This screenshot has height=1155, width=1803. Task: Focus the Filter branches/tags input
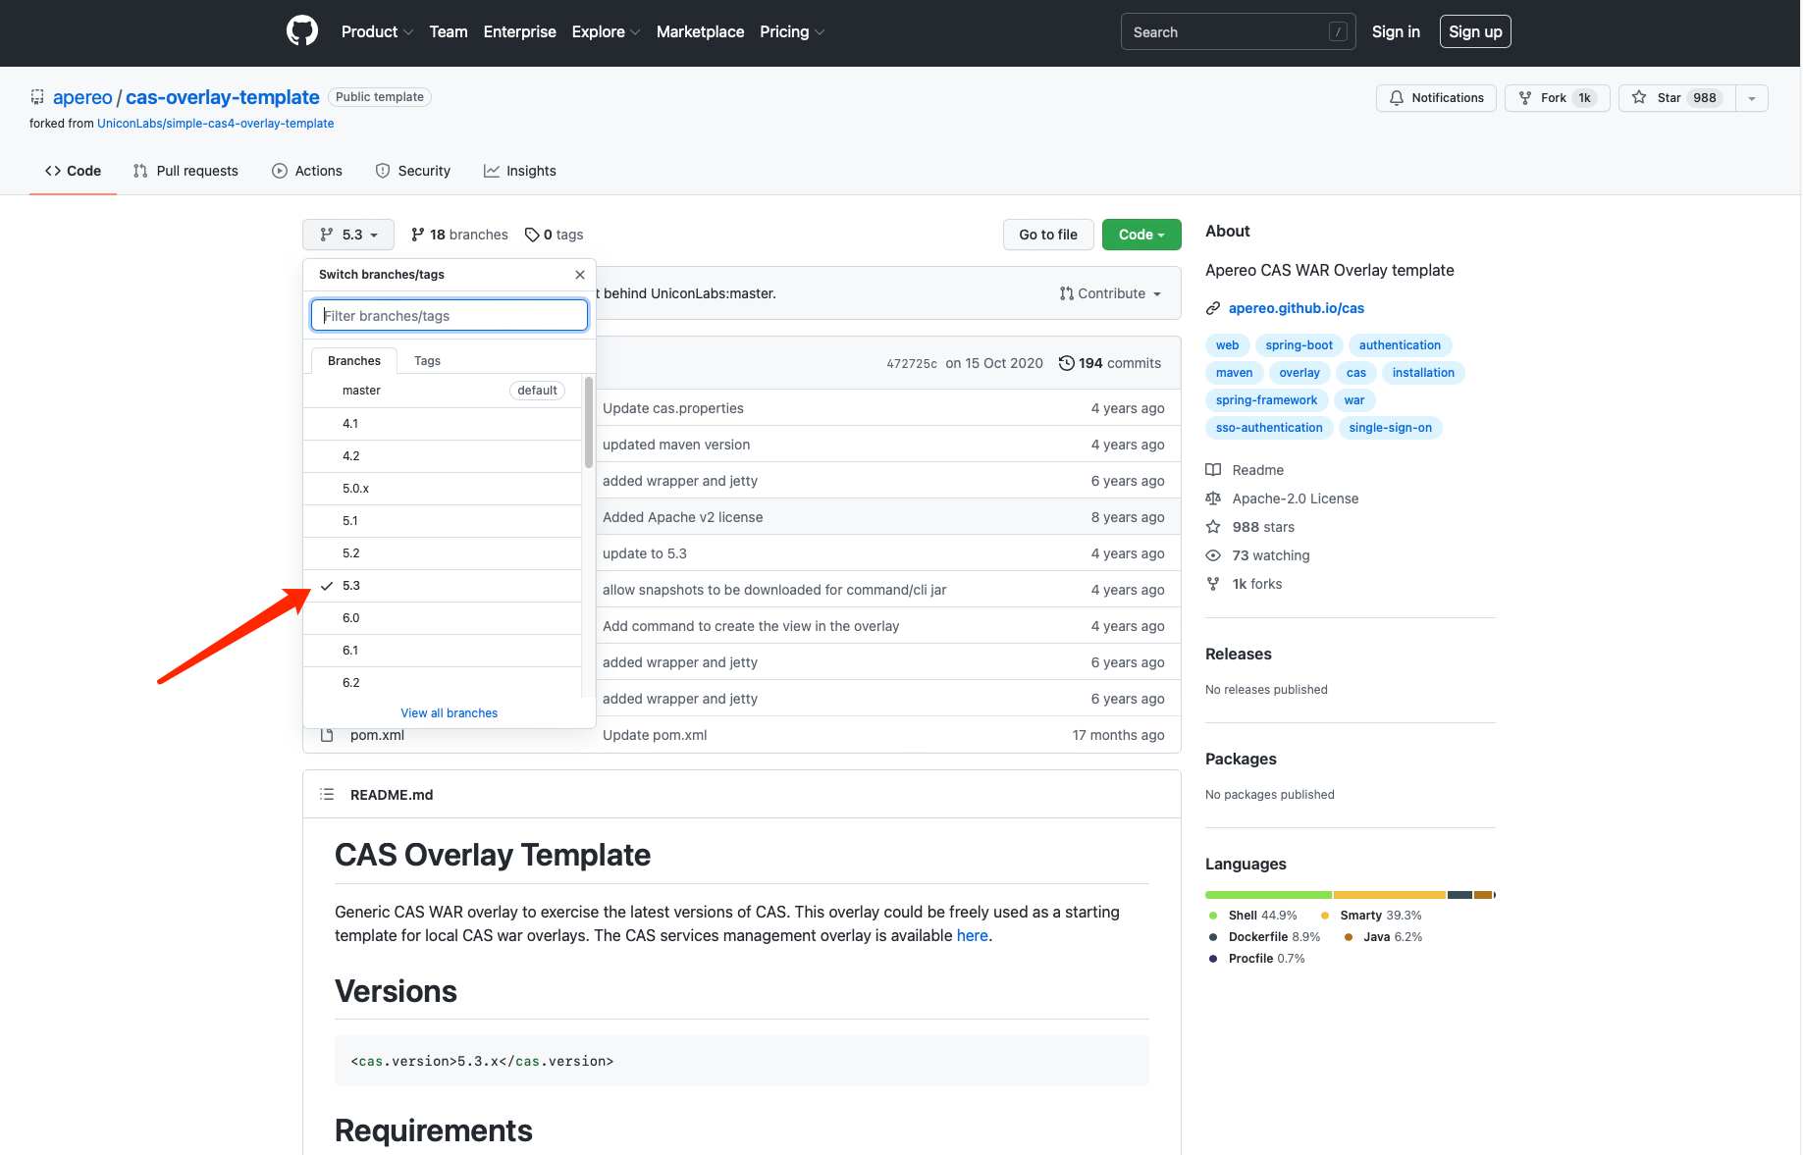pos(450,316)
